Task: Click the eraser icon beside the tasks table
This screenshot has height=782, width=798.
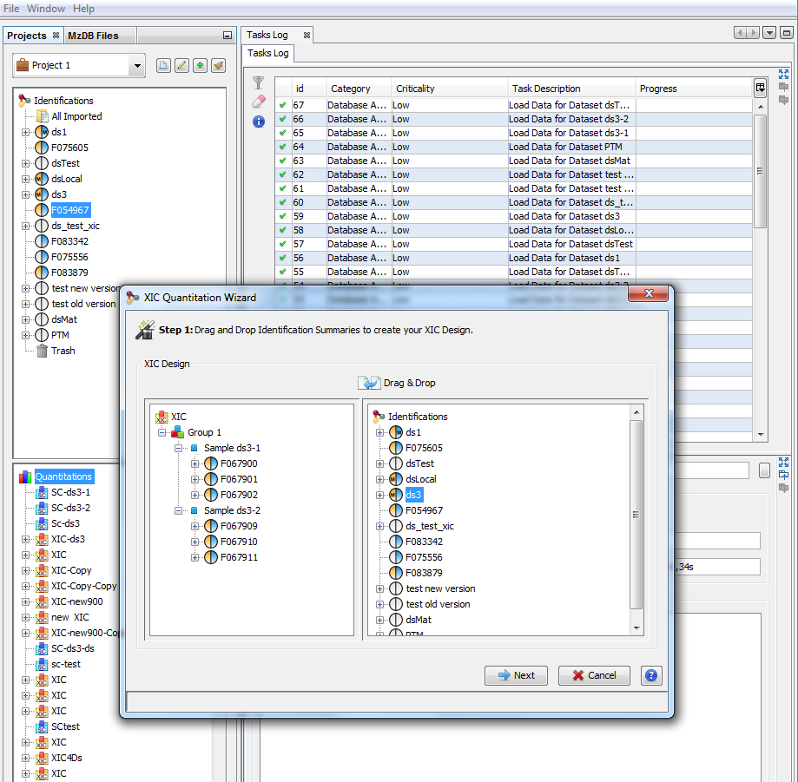Action: click(x=258, y=102)
